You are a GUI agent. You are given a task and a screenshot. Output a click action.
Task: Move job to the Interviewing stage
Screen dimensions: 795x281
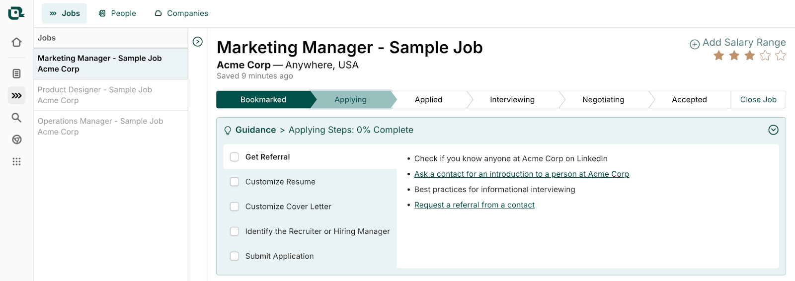coord(512,99)
